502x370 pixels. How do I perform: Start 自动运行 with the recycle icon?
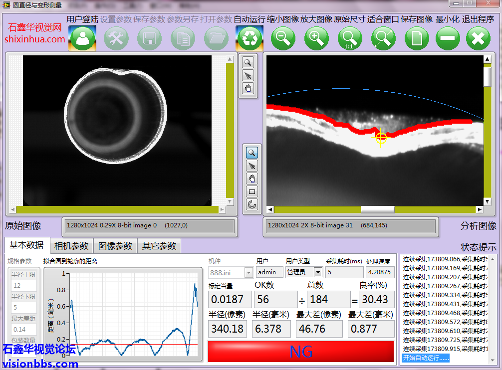(x=249, y=38)
